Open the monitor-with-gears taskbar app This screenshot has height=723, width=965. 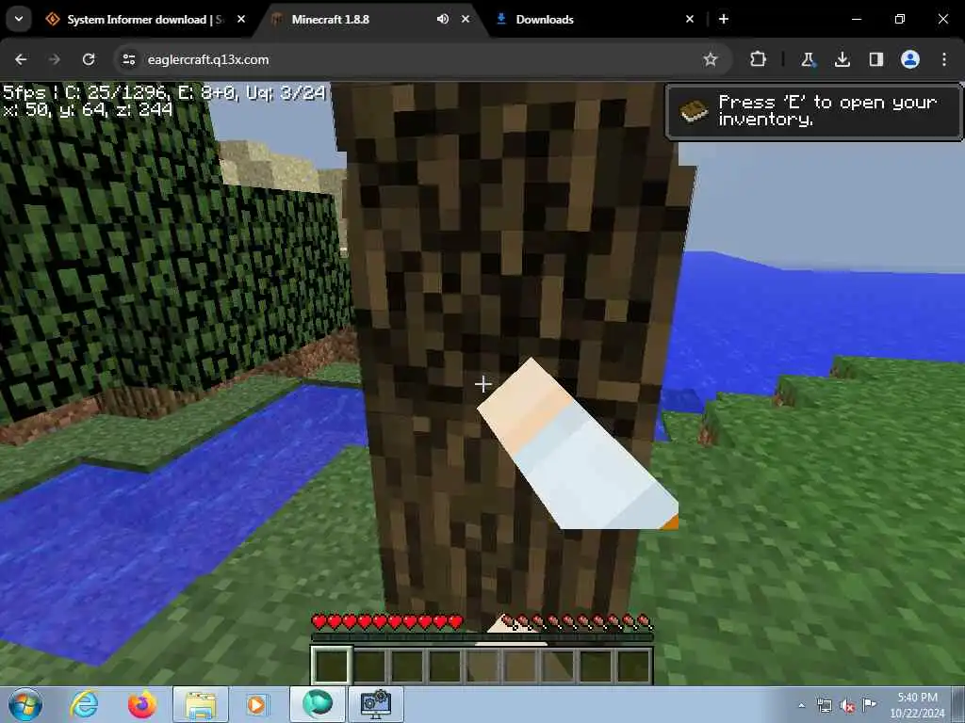tap(376, 704)
